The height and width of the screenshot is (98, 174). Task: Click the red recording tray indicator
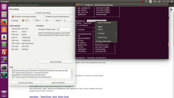142,1
